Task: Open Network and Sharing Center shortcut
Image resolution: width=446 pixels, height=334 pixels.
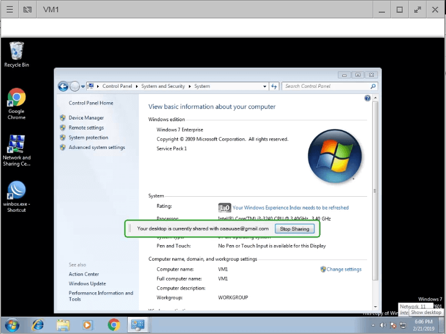Action: coord(17,151)
